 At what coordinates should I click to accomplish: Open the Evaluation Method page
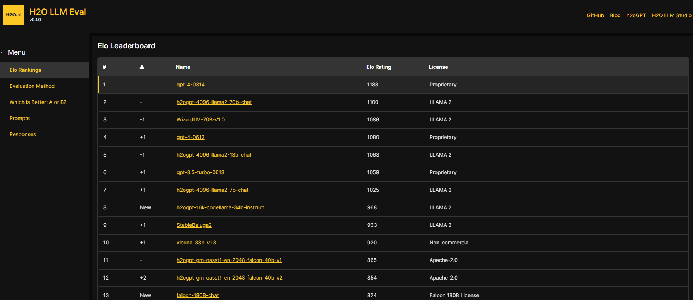point(32,86)
